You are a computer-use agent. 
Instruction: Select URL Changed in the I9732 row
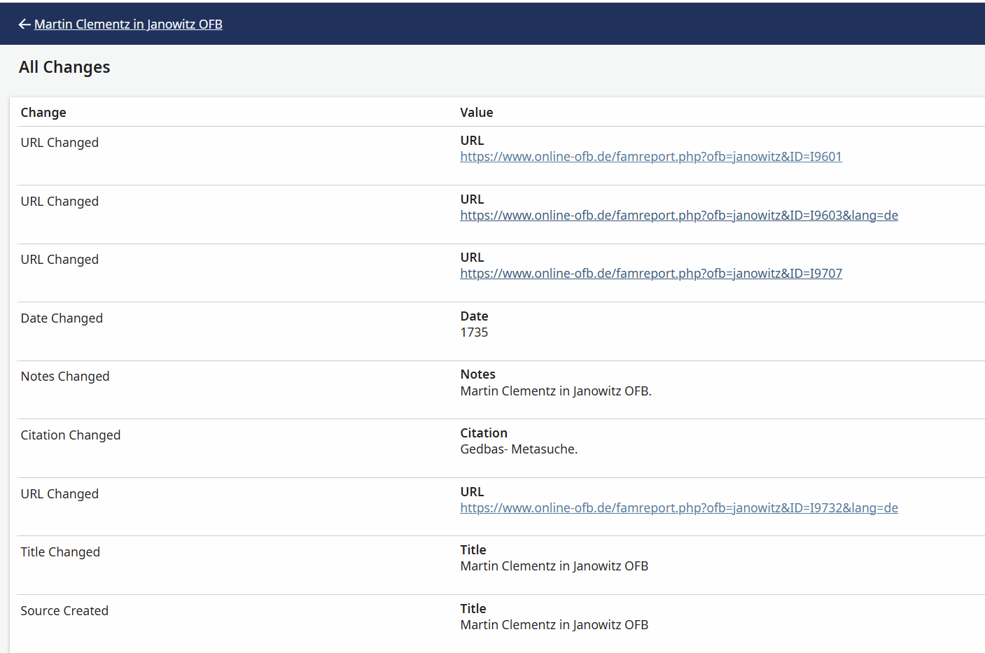tap(60, 494)
